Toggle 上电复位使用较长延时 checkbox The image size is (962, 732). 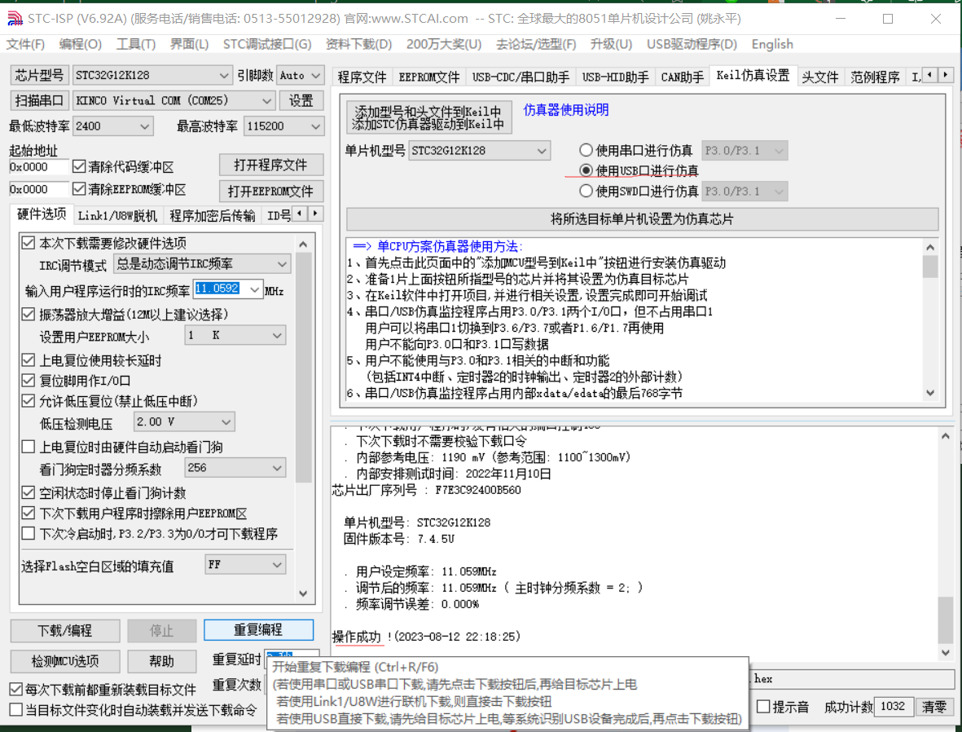pos(29,359)
